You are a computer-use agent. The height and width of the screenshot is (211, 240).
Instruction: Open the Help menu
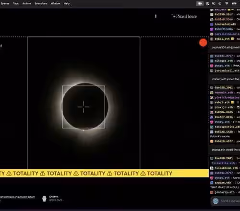point(67,3)
